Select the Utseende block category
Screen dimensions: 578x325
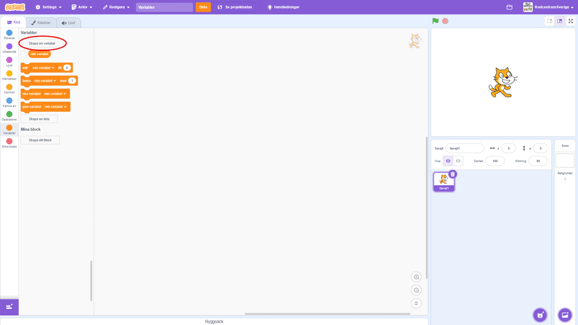click(9, 49)
